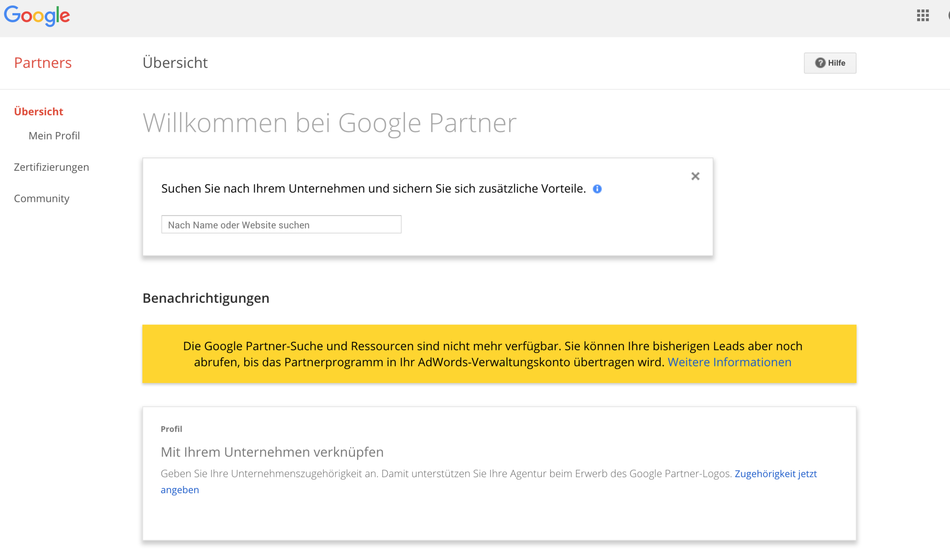Click Willkommen bei Google Partner heading
The image size is (950, 553).
tap(329, 122)
